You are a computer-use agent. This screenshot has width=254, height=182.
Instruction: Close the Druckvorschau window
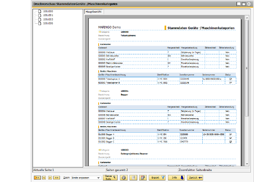249,4
